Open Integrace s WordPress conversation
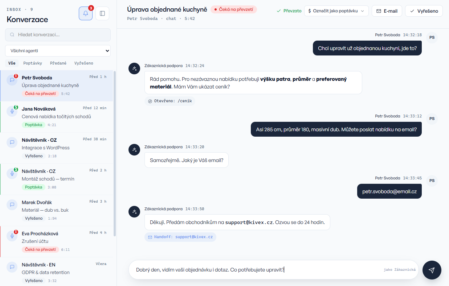 click(x=57, y=148)
